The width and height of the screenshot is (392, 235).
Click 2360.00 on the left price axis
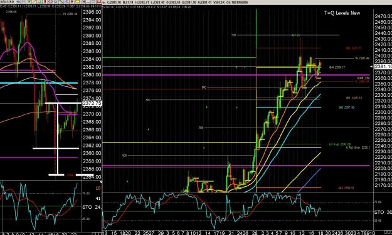click(92, 153)
